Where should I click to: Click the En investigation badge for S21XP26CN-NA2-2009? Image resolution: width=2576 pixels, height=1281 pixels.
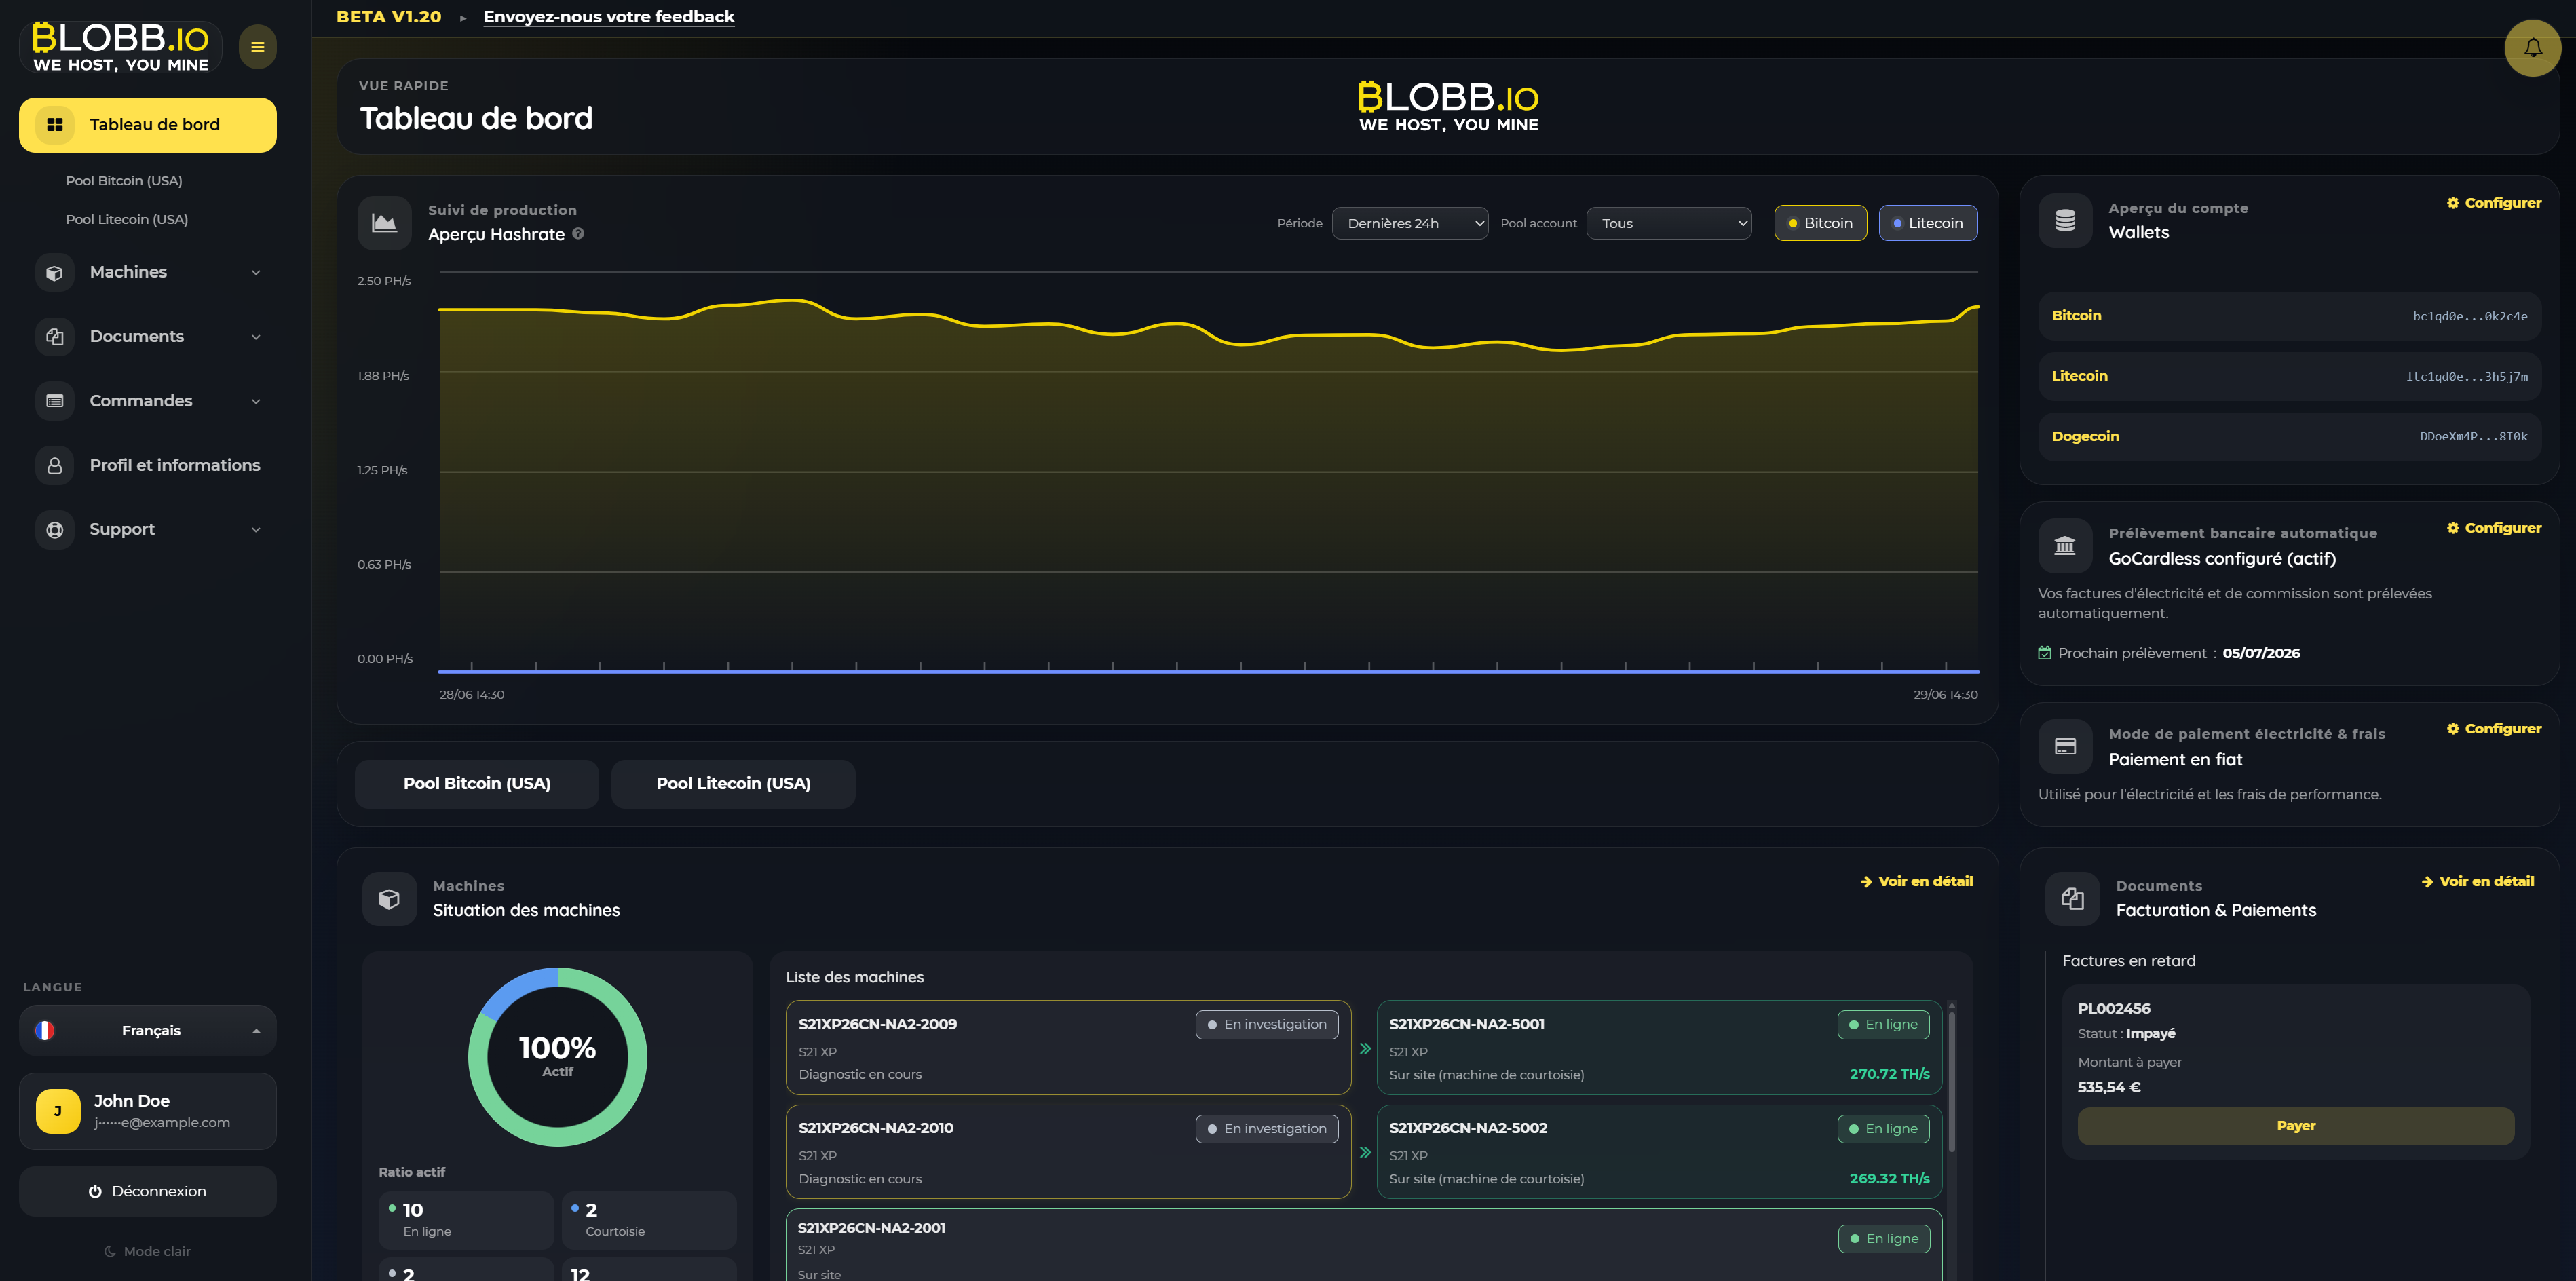tap(1267, 1025)
